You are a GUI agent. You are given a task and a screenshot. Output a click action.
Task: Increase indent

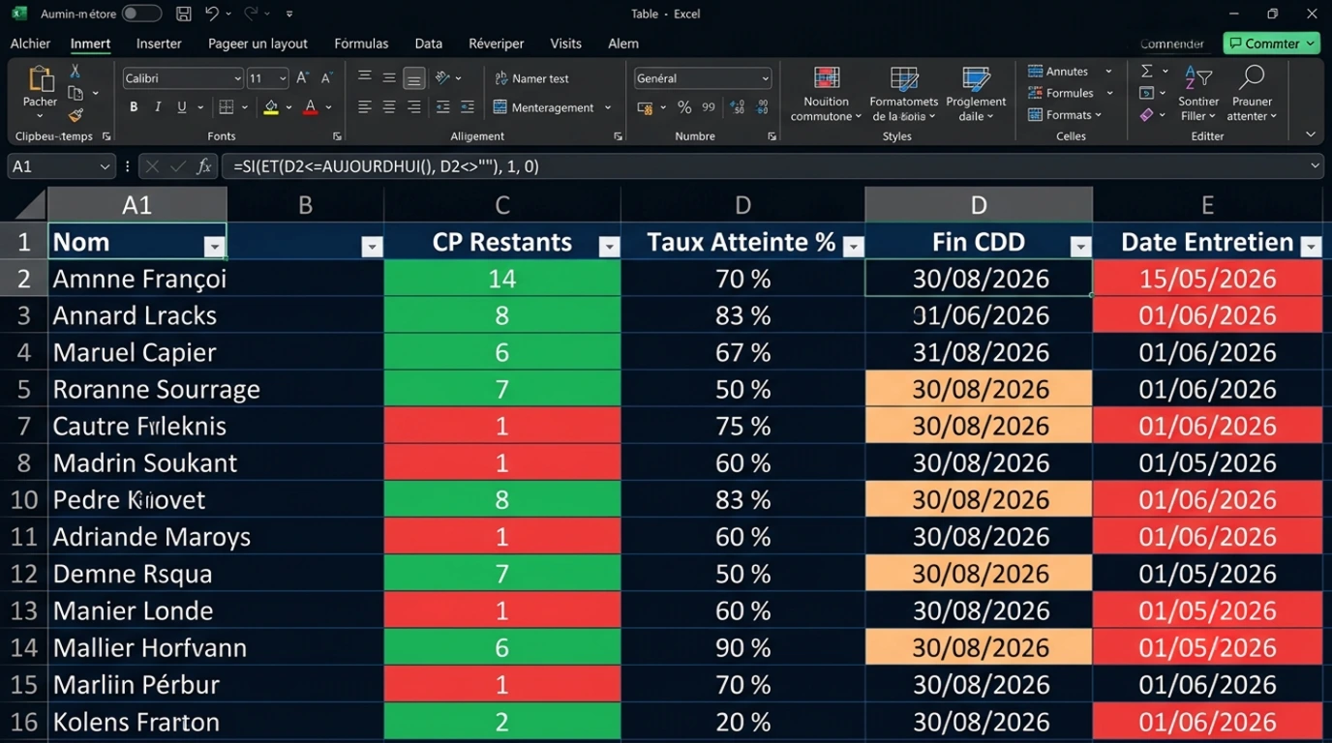[468, 107]
